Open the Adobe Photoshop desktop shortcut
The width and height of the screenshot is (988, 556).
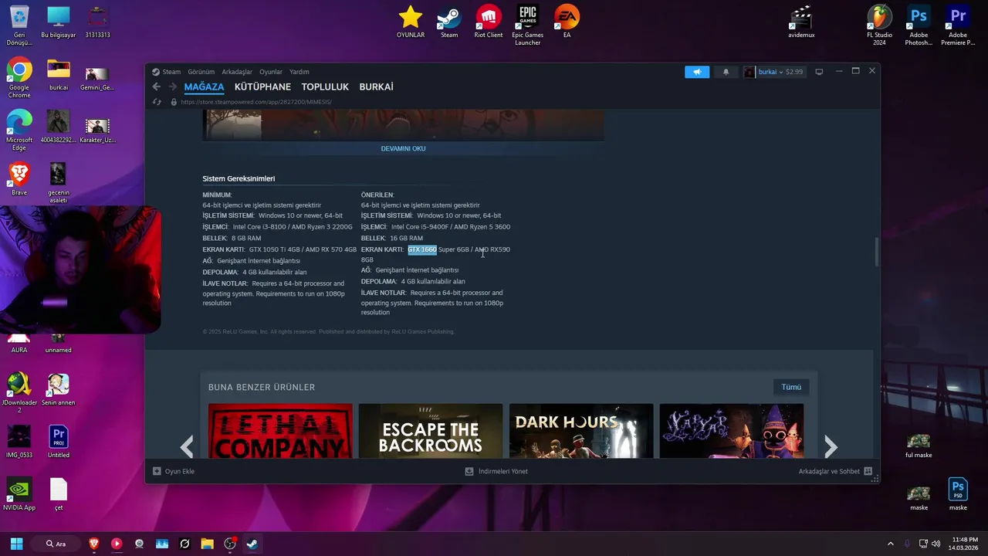pyautogui.click(x=919, y=25)
